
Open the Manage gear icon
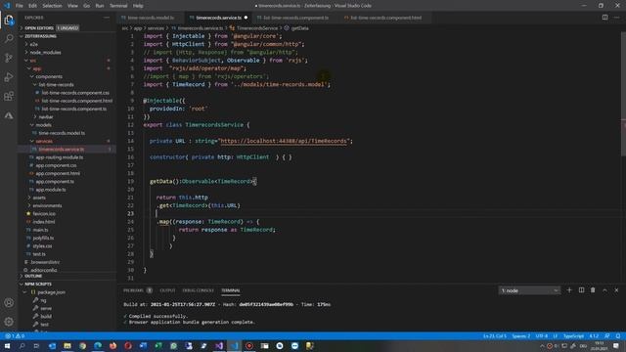point(9,322)
